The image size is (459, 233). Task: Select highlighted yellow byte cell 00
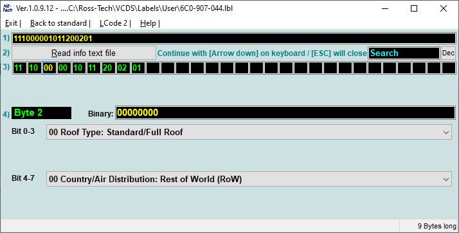tap(49, 68)
